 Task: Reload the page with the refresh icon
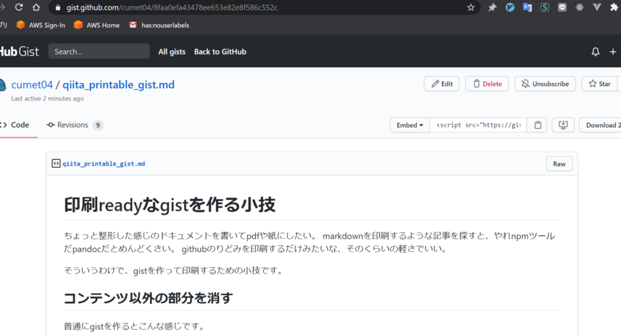(x=19, y=7)
